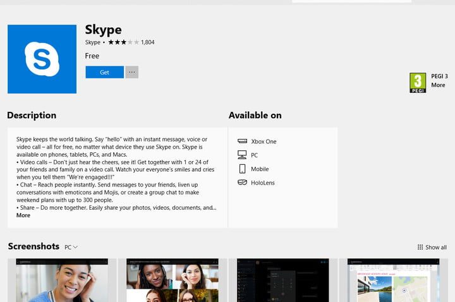Open the dark theme screenshot thumbnail
The image size is (455, 302).
tap(279, 280)
